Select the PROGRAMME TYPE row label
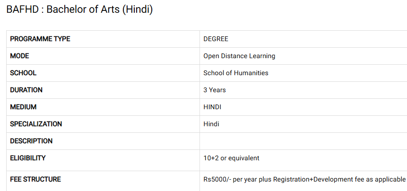 point(40,39)
